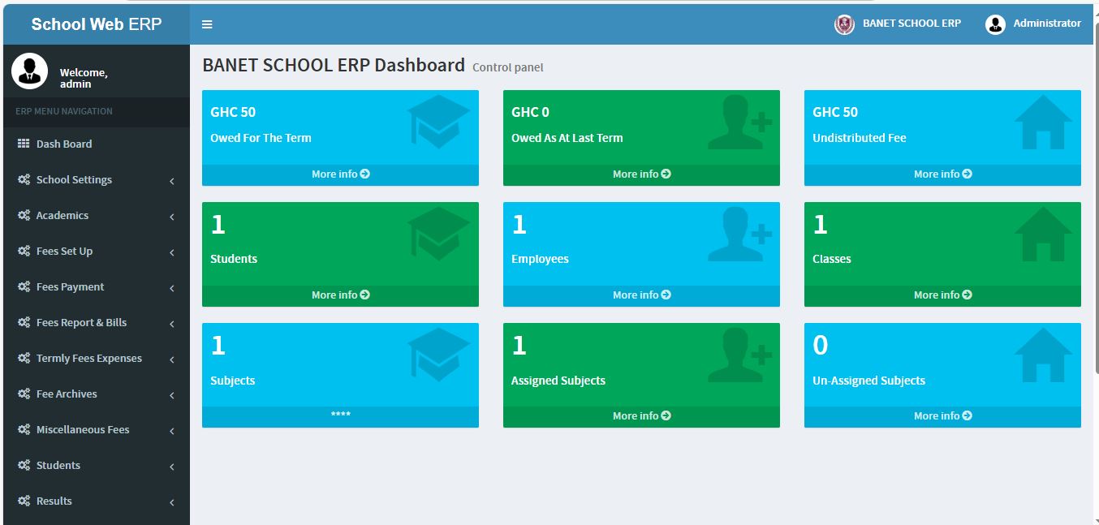The width and height of the screenshot is (1099, 525).
Task: Click the BANET SCHOOL ERP logo icon
Action: (x=844, y=24)
